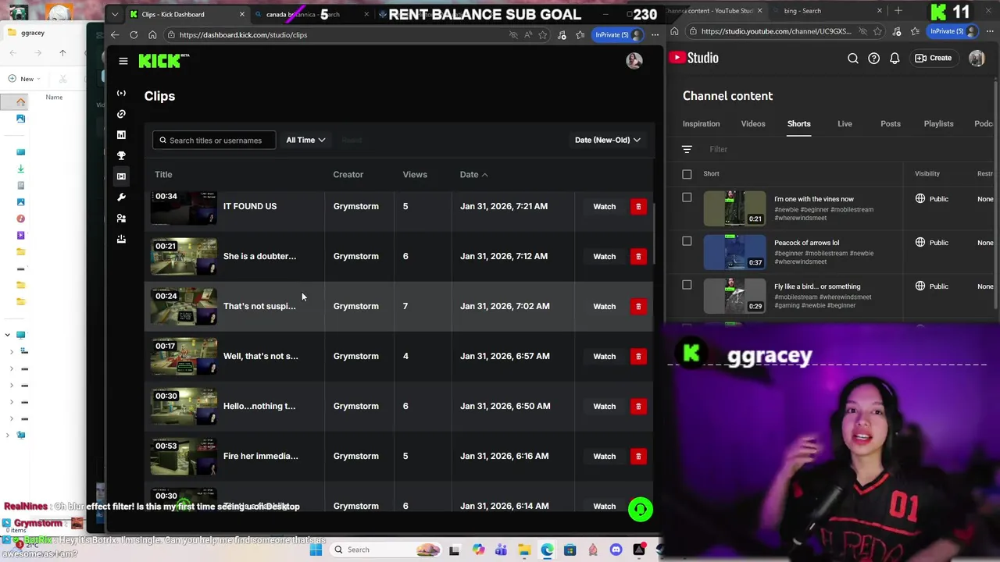Screen dimensions: 1000x562
Task: Delete the Well, that's not s... clip
Action: [638, 356]
